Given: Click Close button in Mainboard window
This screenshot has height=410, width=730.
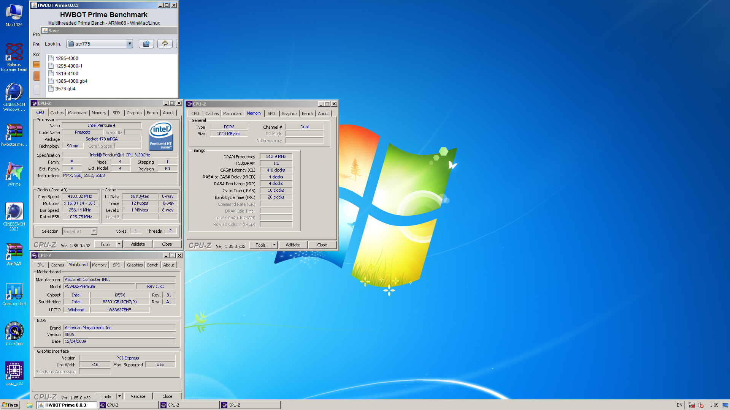Looking at the screenshot, I should tap(167, 396).
